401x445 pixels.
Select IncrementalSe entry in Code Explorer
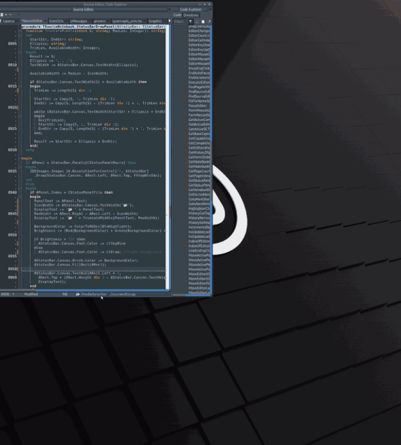tap(199, 227)
